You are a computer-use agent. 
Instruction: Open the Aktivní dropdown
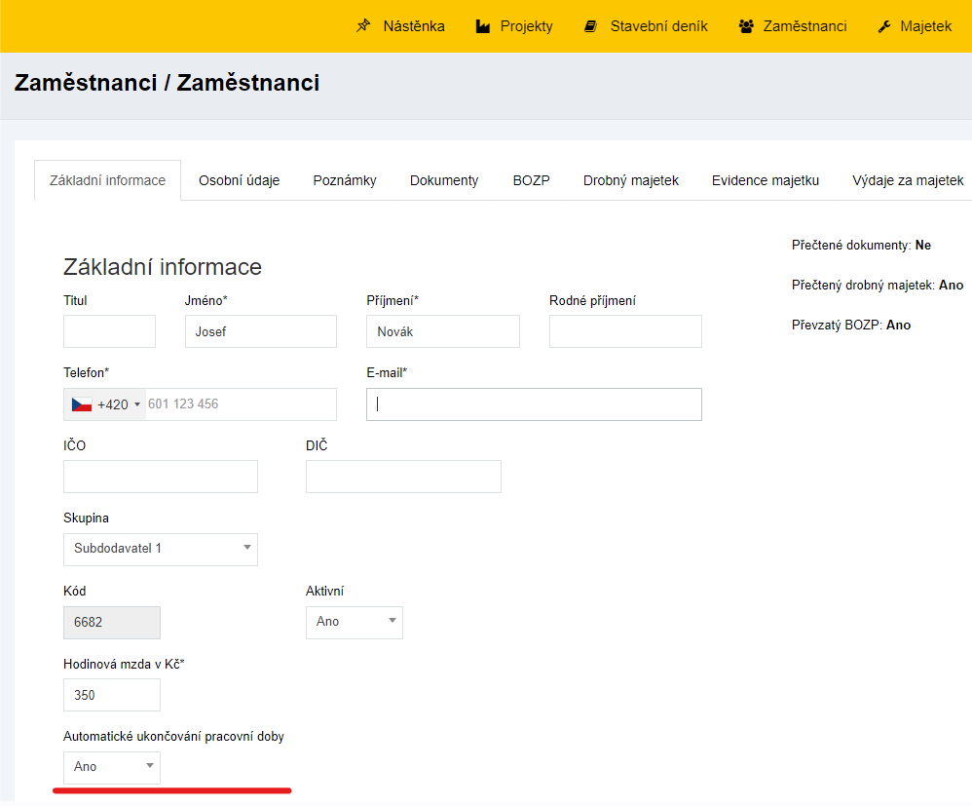pyautogui.click(x=354, y=622)
